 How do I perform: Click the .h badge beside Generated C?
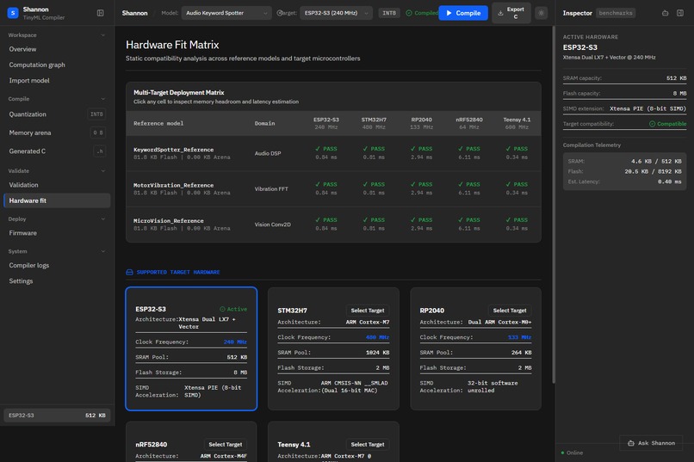point(100,151)
